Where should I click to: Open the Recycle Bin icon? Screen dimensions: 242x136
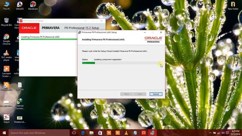click(6, 22)
